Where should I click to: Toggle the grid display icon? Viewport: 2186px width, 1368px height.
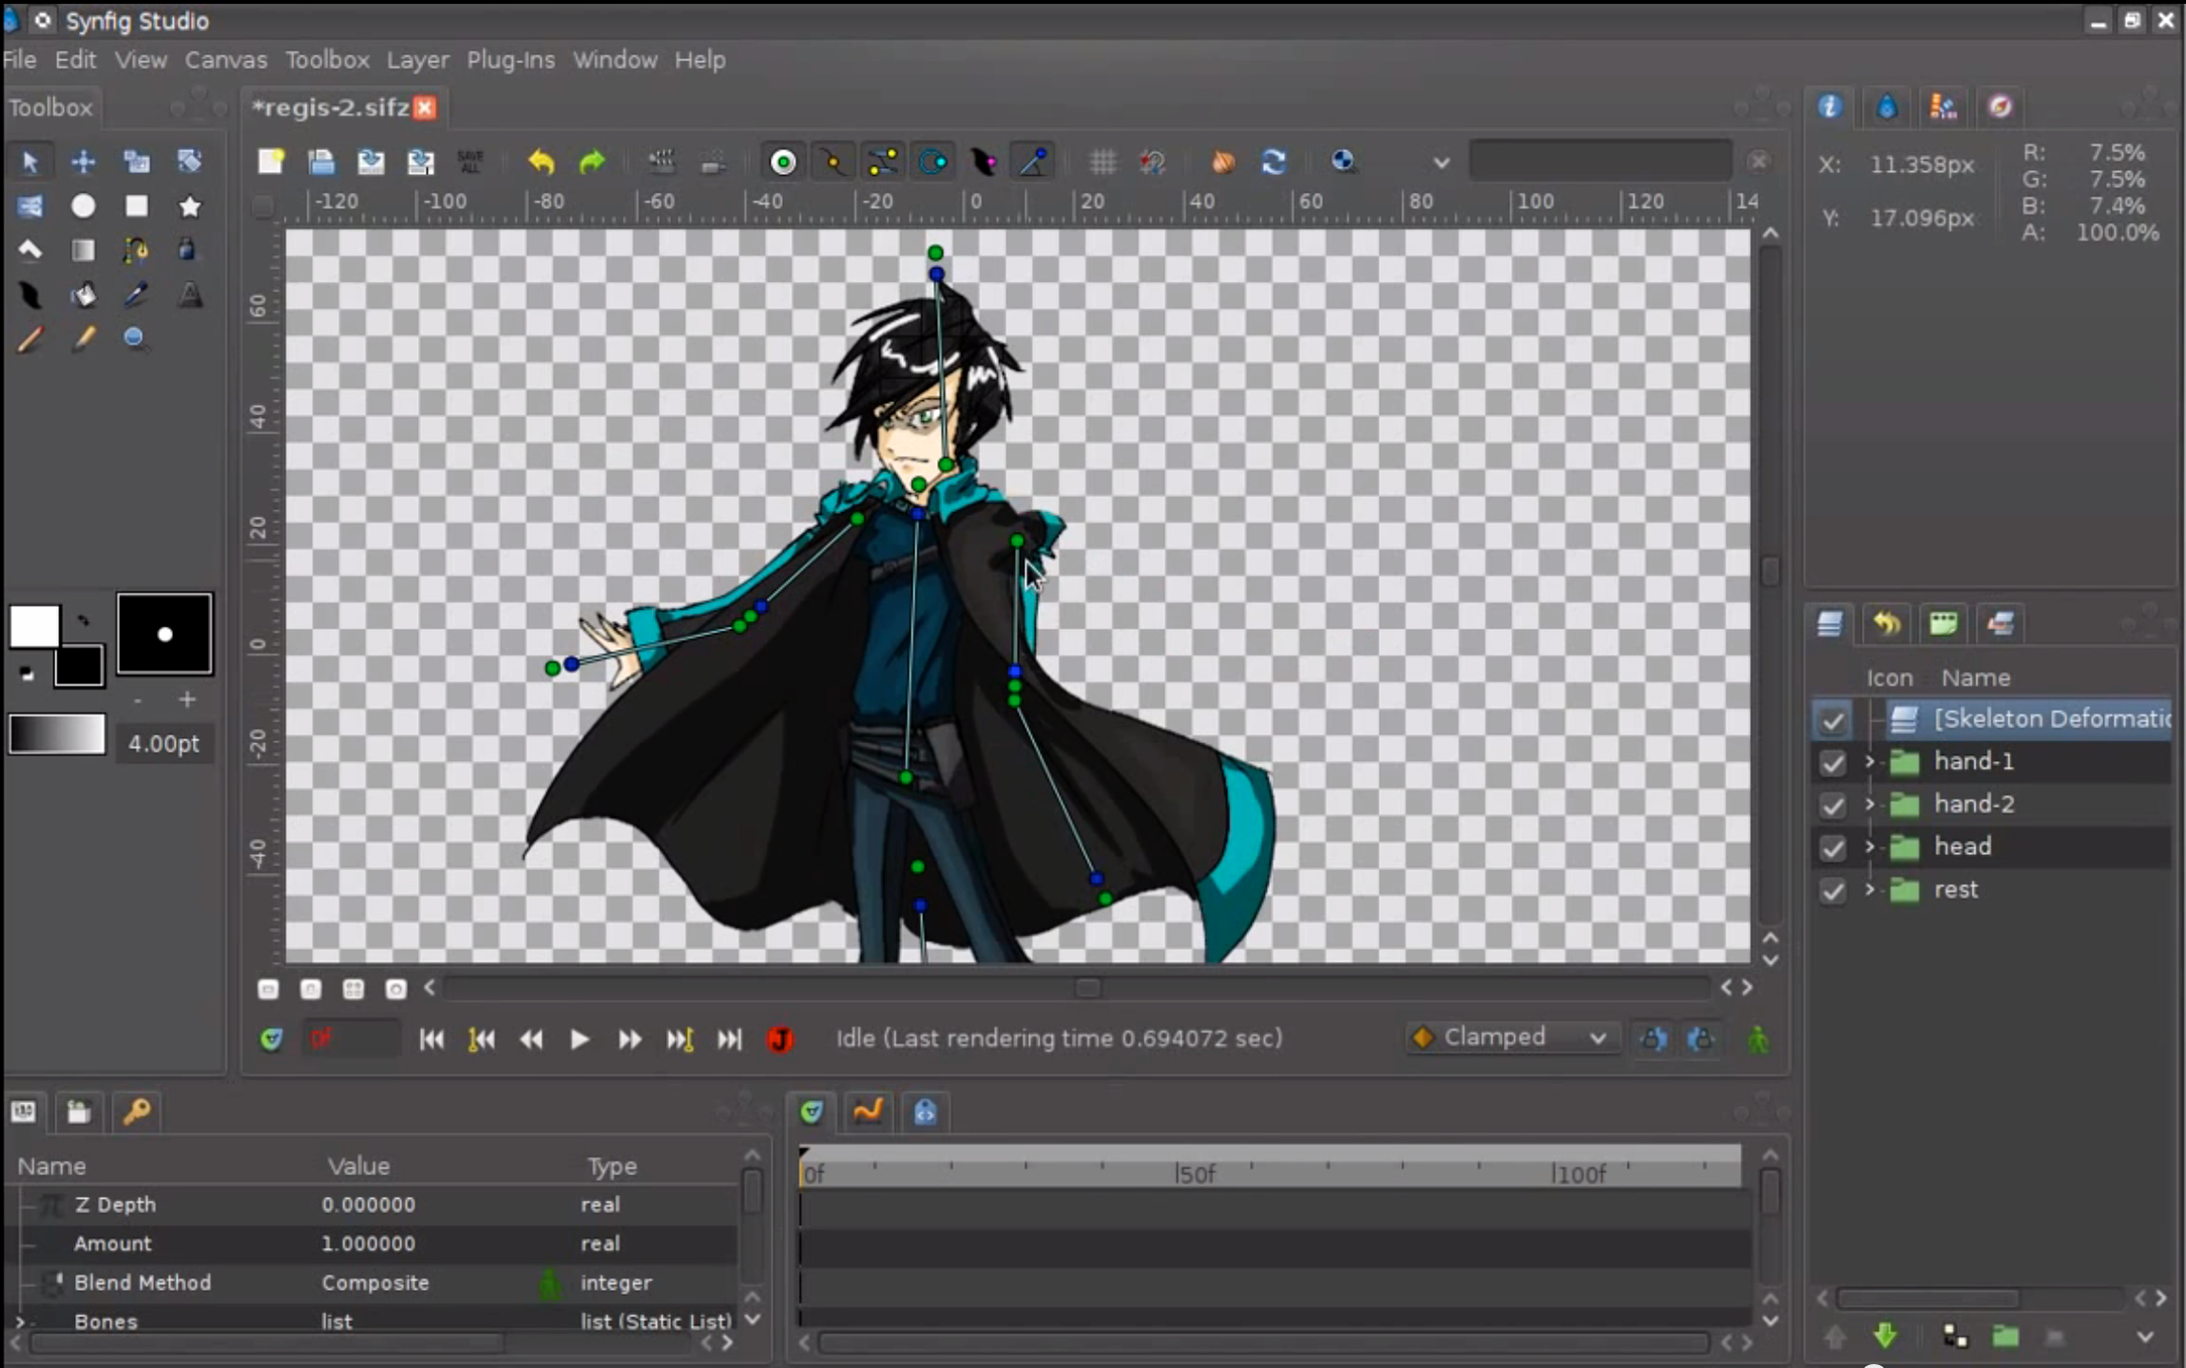coord(1103,161)
